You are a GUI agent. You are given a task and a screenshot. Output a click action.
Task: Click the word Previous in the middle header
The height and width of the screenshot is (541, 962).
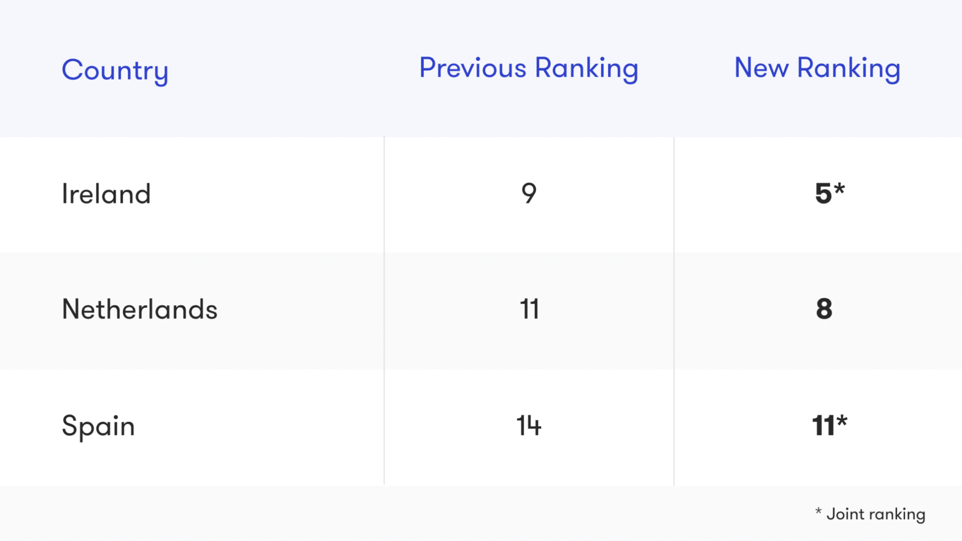pyautogui.click(x=473, y=68)
